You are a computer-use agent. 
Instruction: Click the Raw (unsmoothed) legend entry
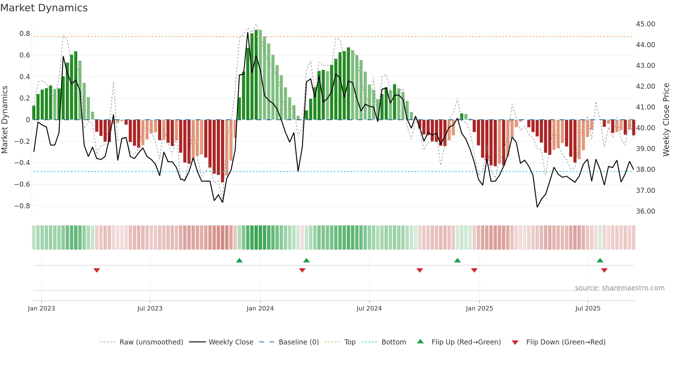(142, 342)
